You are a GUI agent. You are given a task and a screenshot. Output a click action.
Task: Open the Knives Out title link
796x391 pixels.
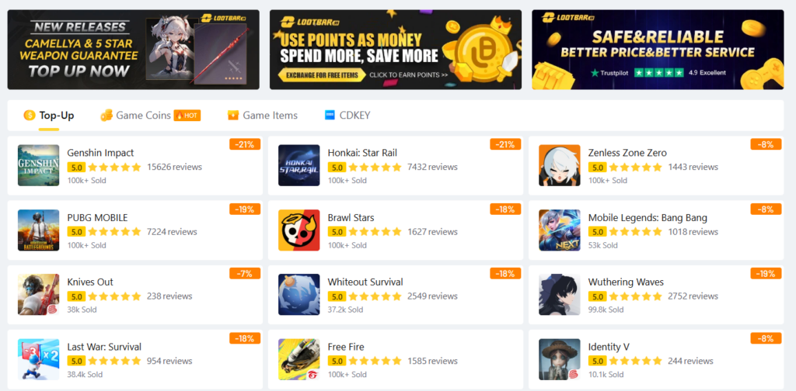pos(90,282)
